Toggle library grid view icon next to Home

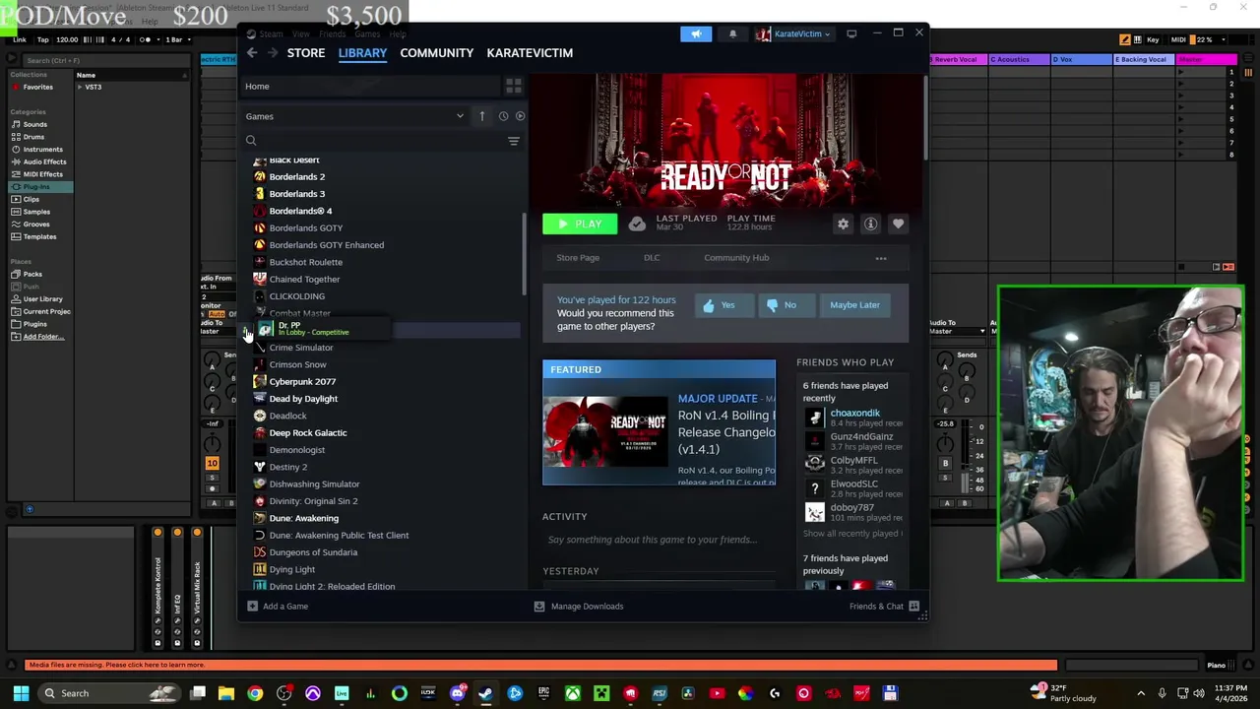tap(513, 87)
